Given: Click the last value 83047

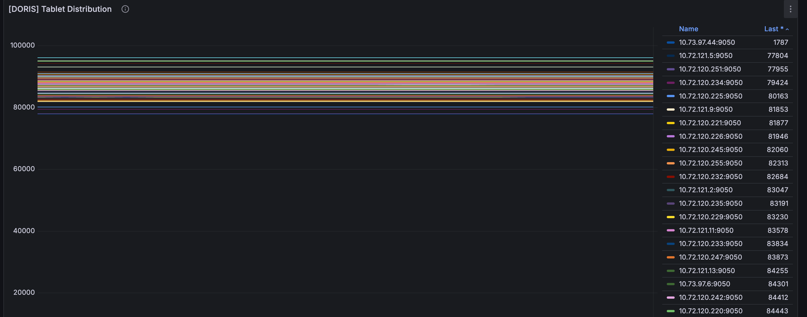Looking at the screenshot, I should (778, 190).
